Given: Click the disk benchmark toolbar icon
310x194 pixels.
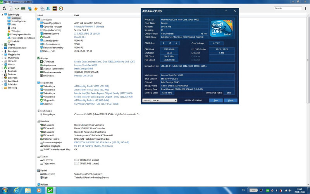Looking at the screenshot, I should (x=17, y=9).
